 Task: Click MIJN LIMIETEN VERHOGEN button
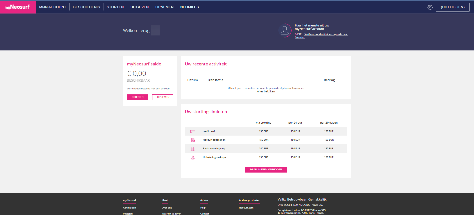(x=266, y=170)
